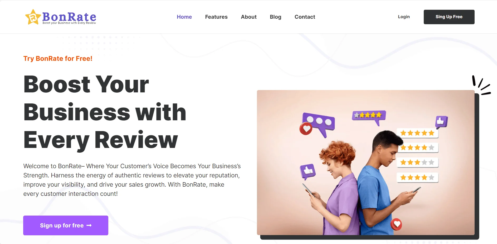Click the BonRate star logo icon

pos(33,17)
